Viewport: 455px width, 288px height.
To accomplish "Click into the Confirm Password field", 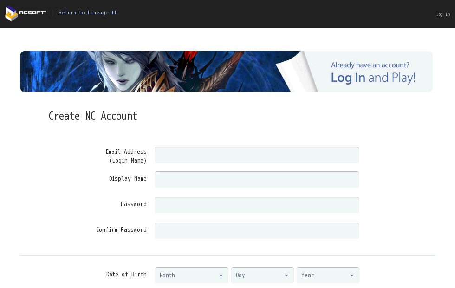I will coord(257,230).
